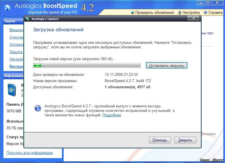Click the Закрыть button in update dialog
Viewport: 225px width, 163px height.
185,140
